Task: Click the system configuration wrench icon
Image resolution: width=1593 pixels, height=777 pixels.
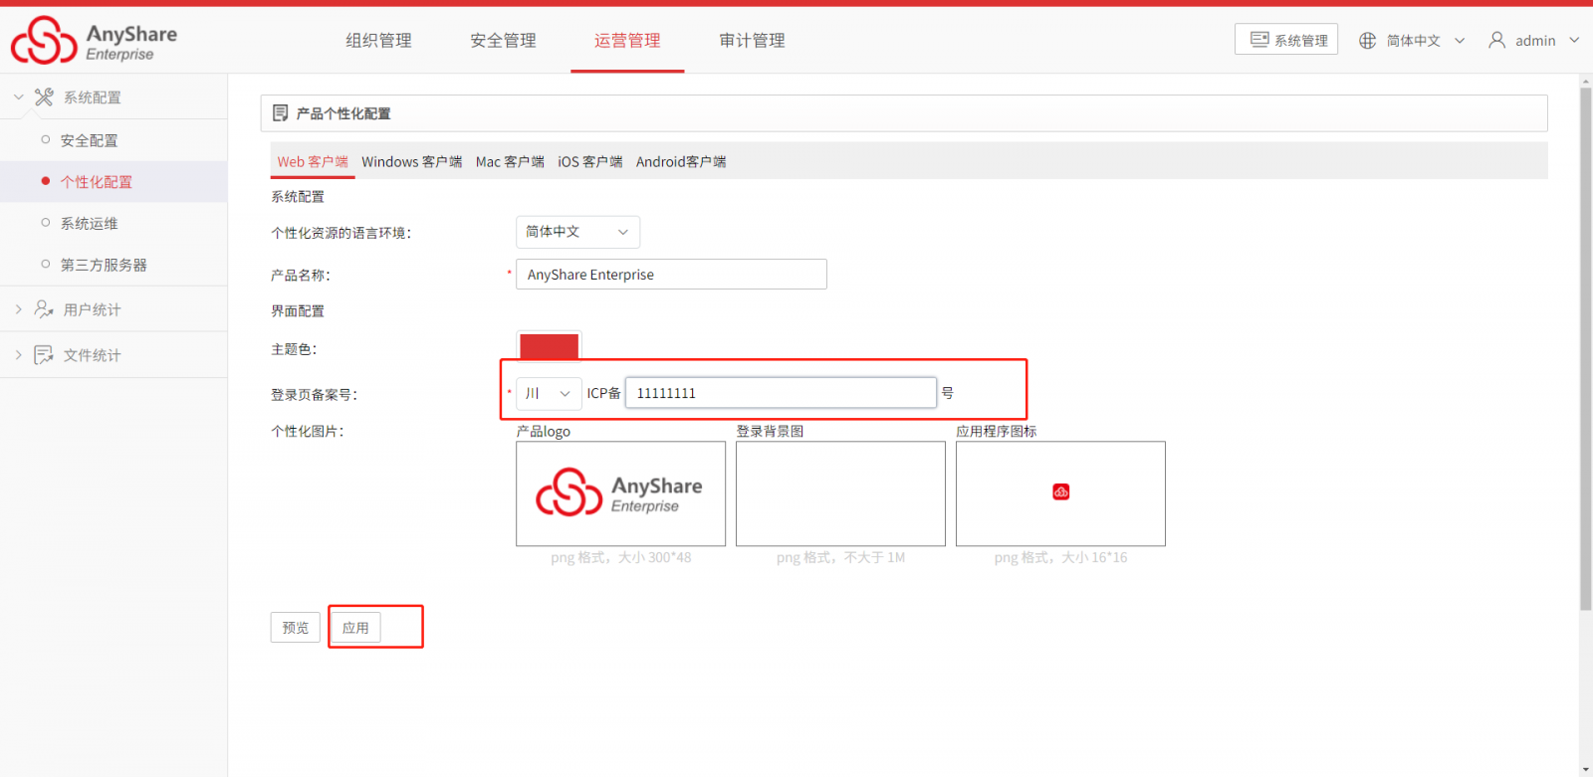Action: pyautogui.click(x=44, y=97)
